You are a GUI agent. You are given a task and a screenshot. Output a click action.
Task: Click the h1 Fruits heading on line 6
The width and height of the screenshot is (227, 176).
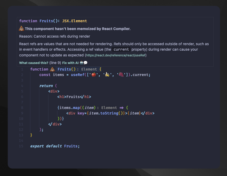74,97
